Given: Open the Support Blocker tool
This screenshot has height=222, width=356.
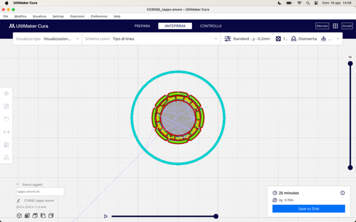Looking at the screenshot, I should (x=7, y=157).
